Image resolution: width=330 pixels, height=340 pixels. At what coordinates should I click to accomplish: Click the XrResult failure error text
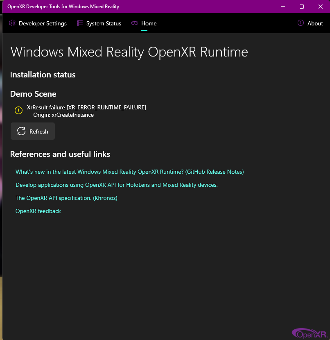(x=86, y=107)
